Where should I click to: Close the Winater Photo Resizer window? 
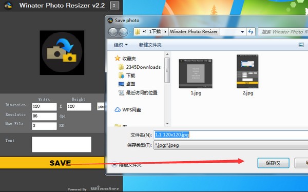(114, 6)
